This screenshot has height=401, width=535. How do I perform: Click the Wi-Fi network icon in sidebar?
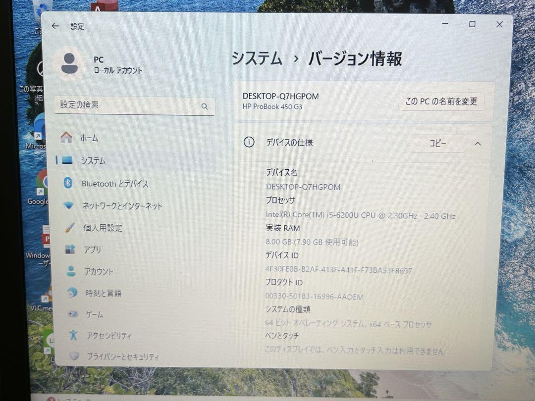point(69,205)
